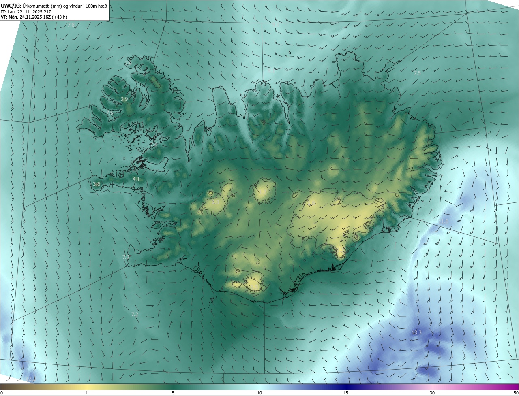Viewport: 519px width, 396px height.
Task: Click the 13.3 precipitation value label
Action: (416, 333)
